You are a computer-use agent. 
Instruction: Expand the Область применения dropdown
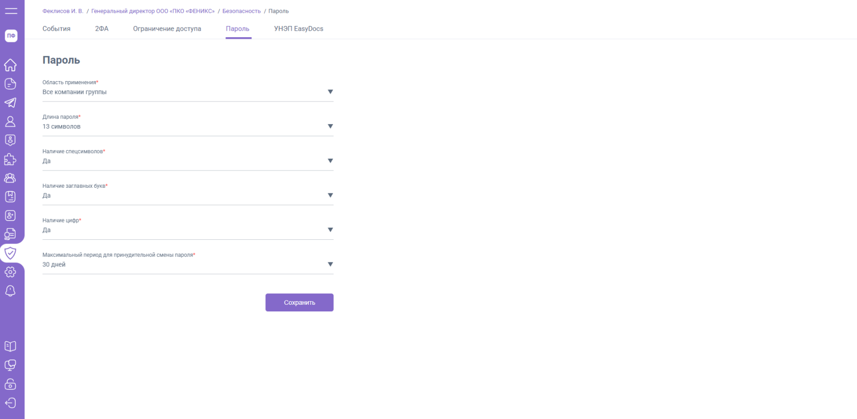pyautogui.click(x=188, y=92)
